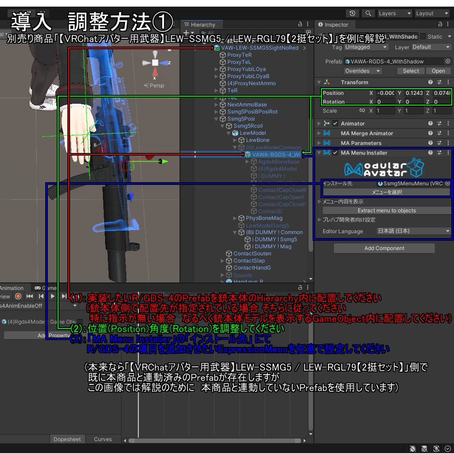This screenshot has width=454, height=454.
Task: Select PhysBoneMag in the Hierarchy
Action: pyautogui.click(x=264, y=218)
